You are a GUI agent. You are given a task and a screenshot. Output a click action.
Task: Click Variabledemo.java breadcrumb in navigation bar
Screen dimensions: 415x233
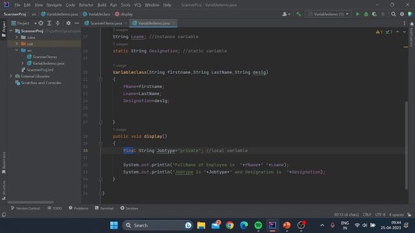point(60,14)
